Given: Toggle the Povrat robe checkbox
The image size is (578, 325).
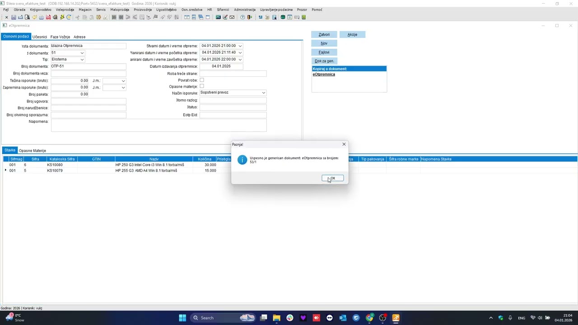Looking at the screenshot, I should coord(202,80).
